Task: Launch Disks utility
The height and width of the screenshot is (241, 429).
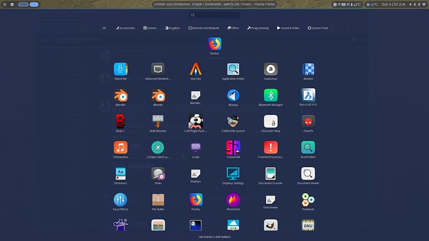Action: (x=158, y=176)
